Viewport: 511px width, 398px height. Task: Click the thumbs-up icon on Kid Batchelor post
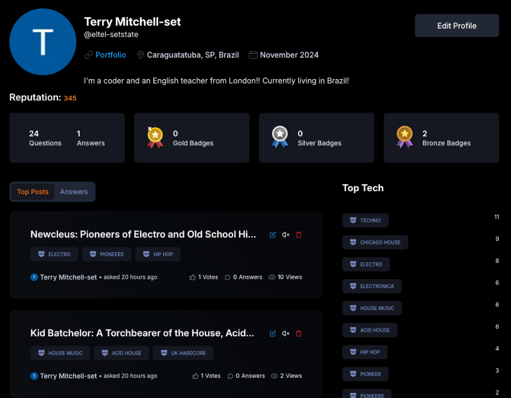click(195, 376)
